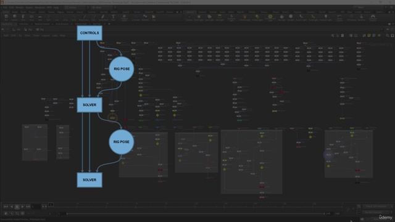Select the Spray Paint shelf tool
The image size is (395, 222).
pos(103,17)
